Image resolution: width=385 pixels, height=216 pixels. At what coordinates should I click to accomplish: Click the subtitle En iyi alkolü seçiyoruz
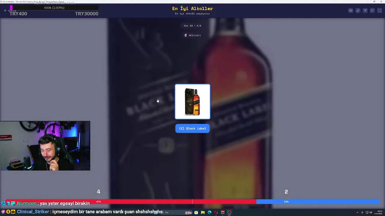[192, 14]
